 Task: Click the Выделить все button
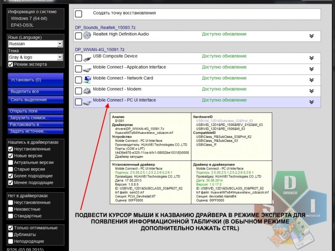(x=36, y=91)
